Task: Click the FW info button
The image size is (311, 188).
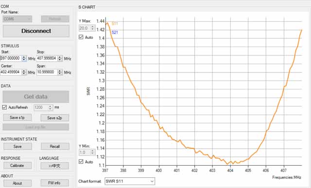Action: [x=54, y=183]
